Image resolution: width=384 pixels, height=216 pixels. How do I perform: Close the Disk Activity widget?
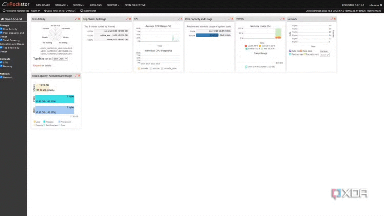click(x=79, y=19)
